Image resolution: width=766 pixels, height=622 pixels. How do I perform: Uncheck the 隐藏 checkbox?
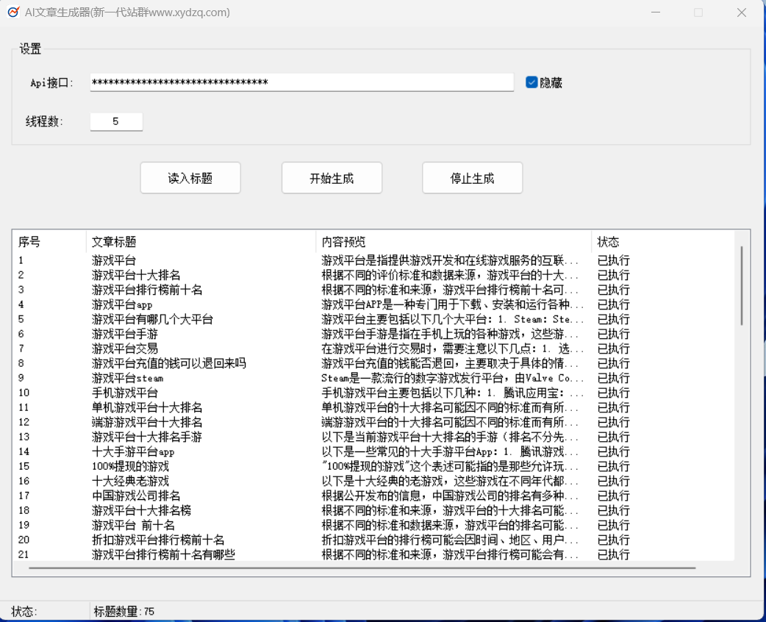tap(531, 82)
